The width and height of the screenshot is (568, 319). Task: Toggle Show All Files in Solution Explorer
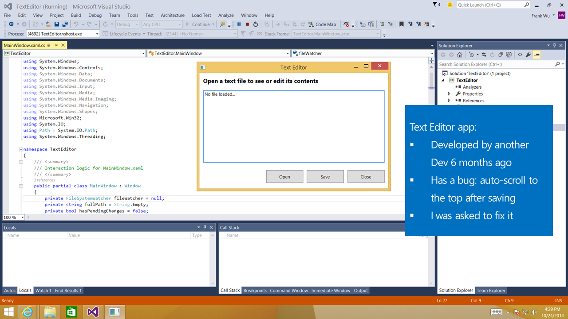click(x=509, y=55)
